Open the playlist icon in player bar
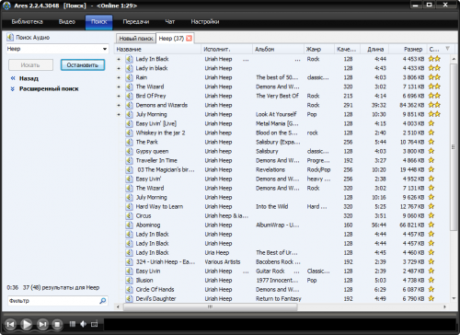The image size is (460, 335). pos(73,324)
